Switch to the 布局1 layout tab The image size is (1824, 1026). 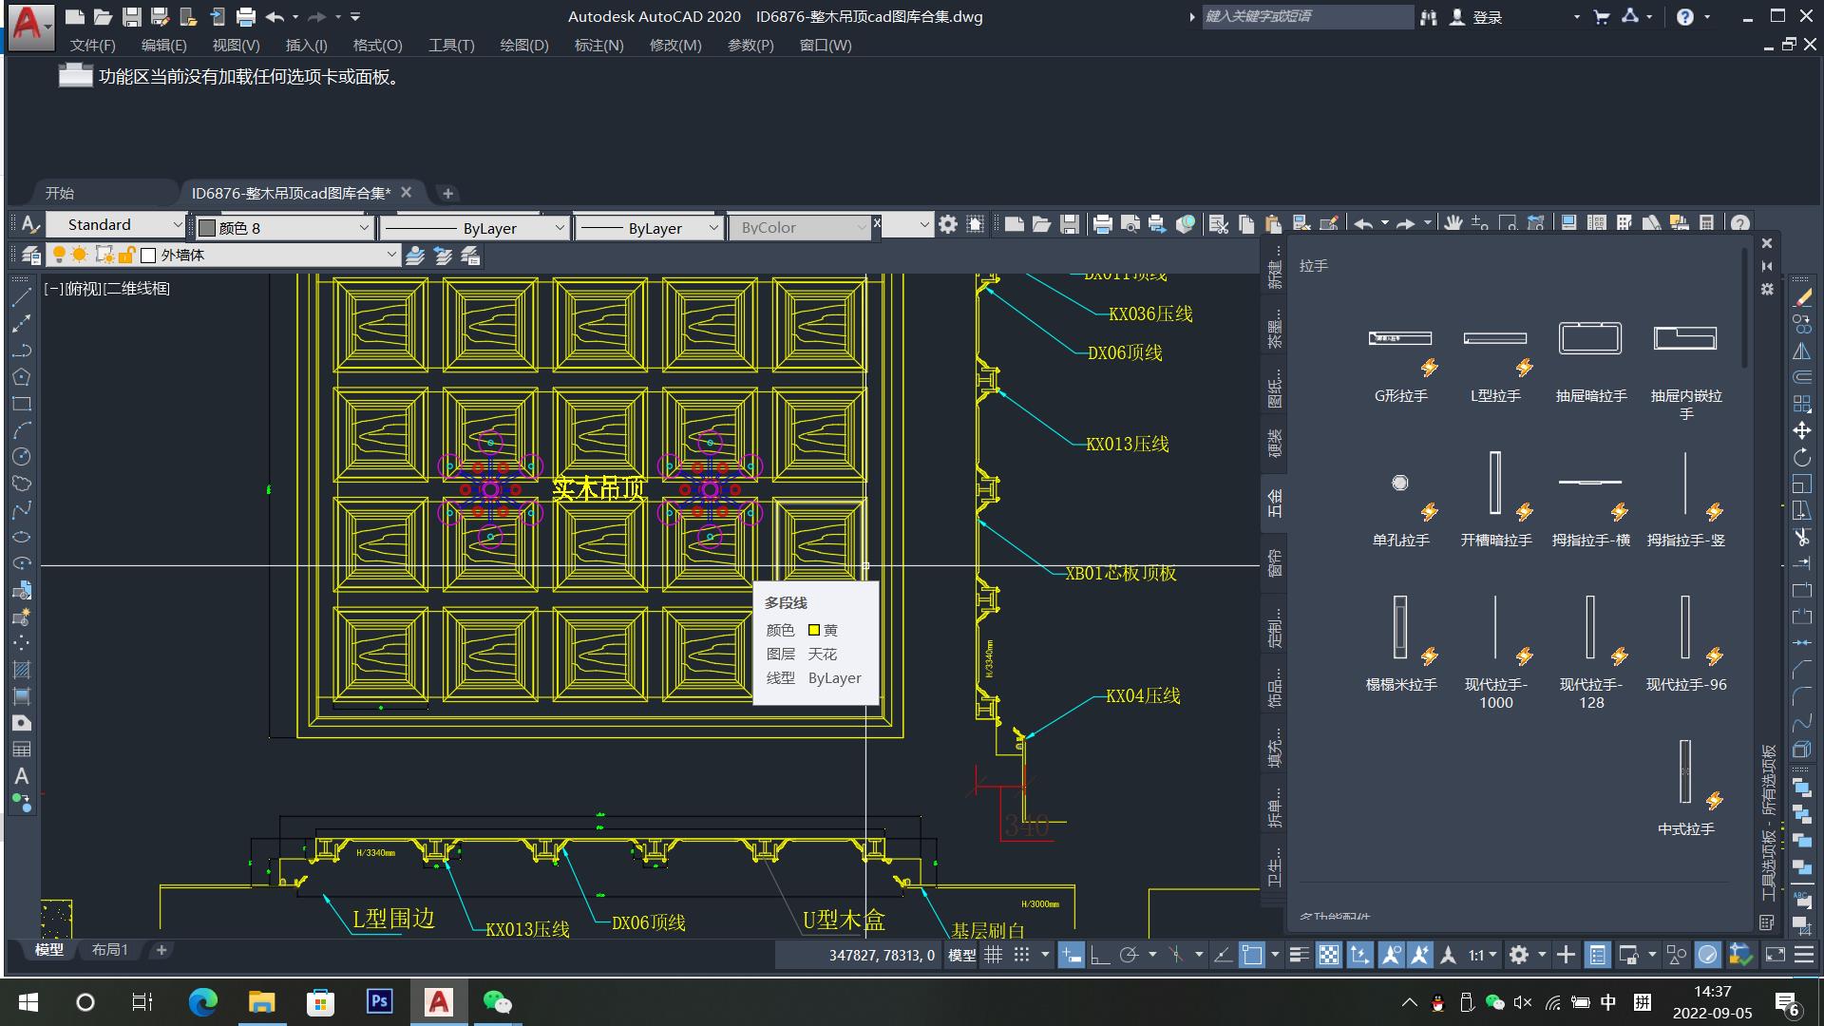pyautogui.click(x=109, y=949)
